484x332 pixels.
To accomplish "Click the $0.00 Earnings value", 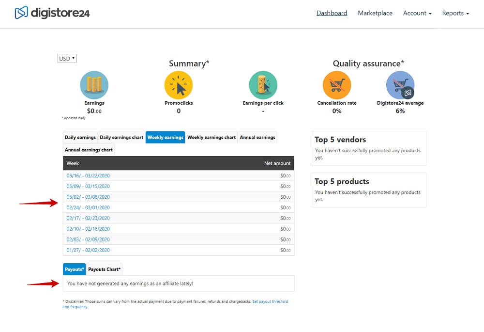I will point(94,111).
